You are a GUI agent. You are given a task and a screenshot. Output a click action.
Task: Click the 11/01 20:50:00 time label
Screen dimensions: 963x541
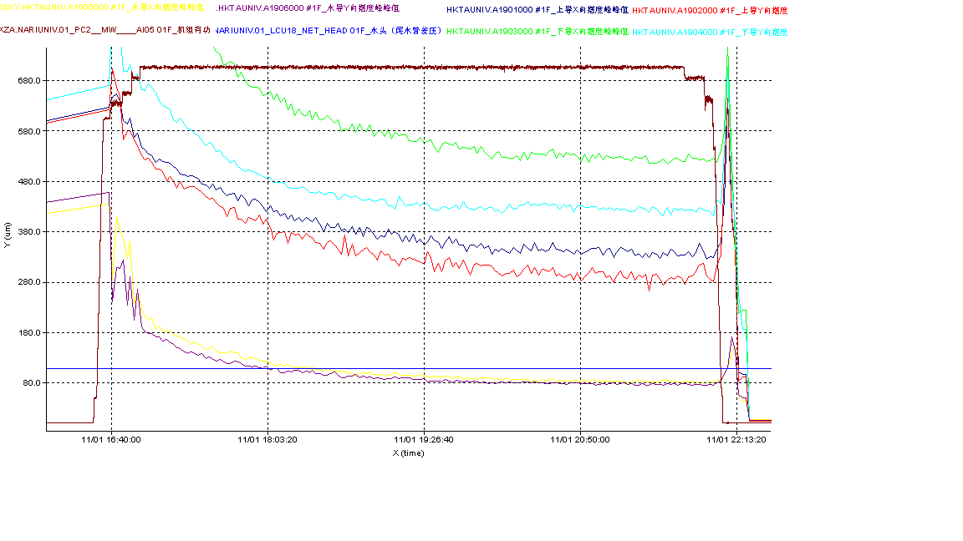[x=580, y=439]
